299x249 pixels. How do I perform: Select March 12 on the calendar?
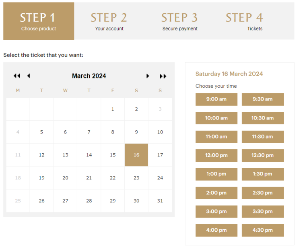41,155
